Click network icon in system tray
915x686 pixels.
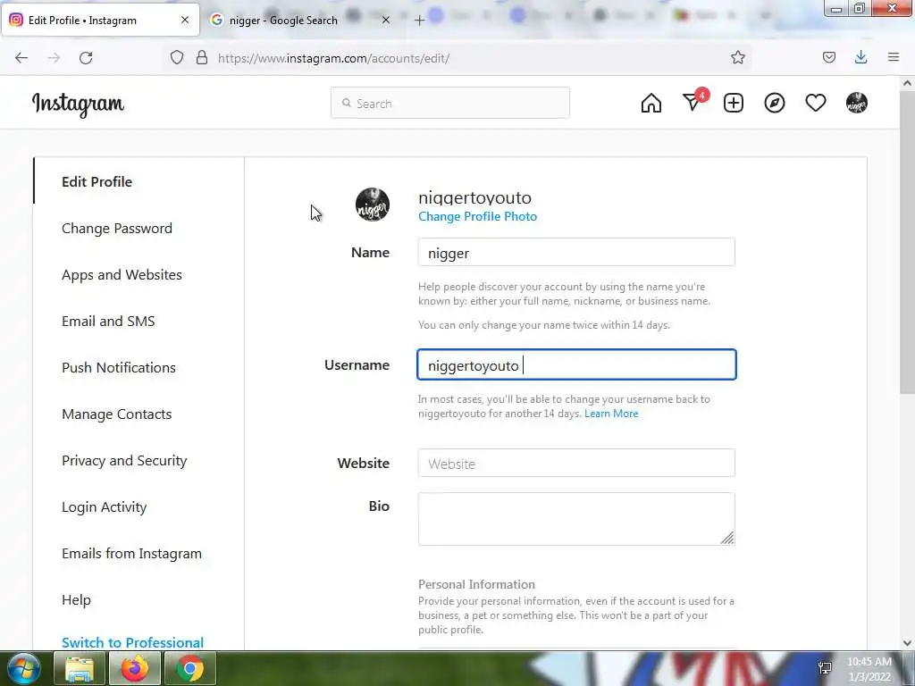825,668
